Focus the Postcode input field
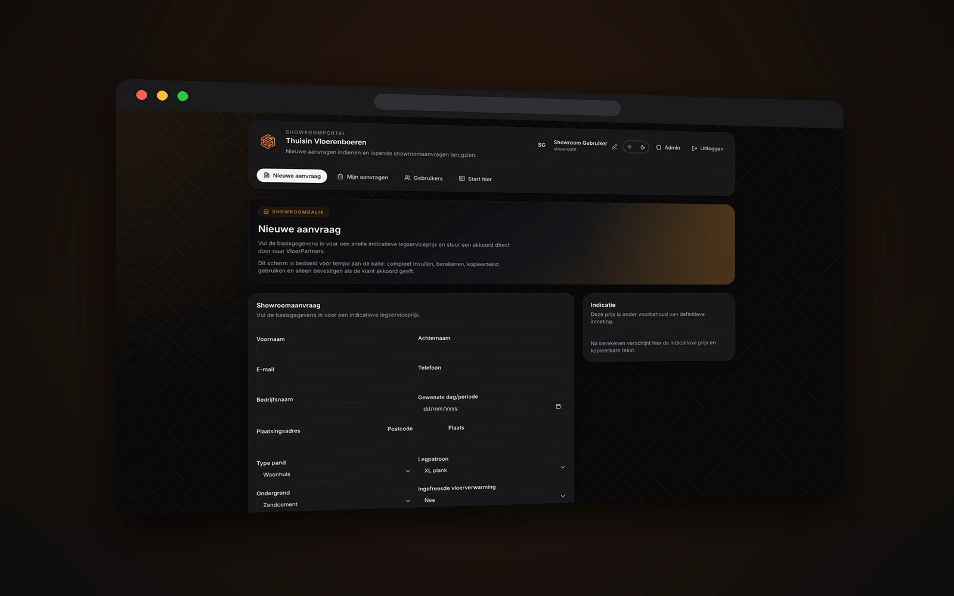Screen dimensions: 954x596 pyautogui.click(x=415, y=440)
